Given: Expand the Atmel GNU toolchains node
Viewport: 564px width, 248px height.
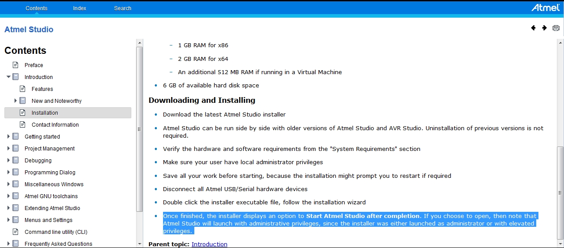Looking at the screenshot, I should click(8, 196).
